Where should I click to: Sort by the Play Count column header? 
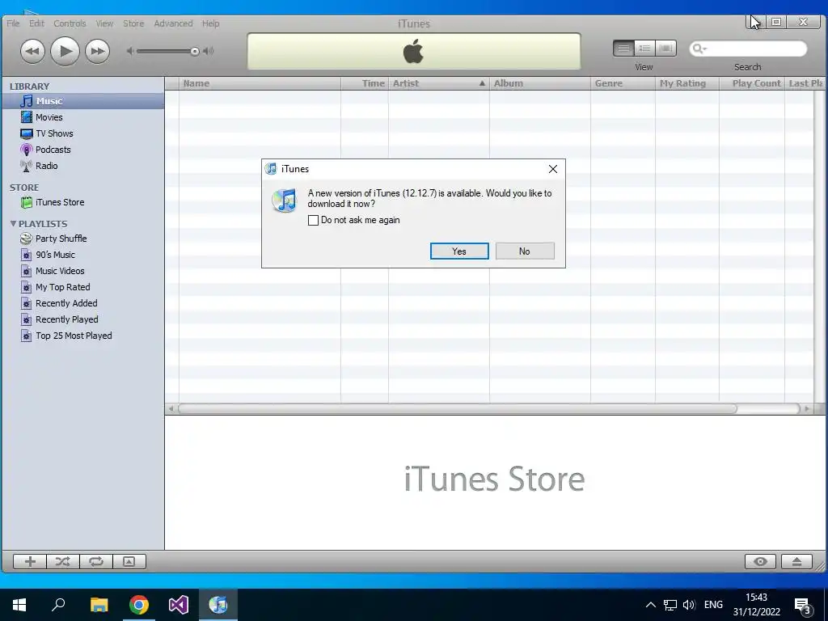coord(751,83)
